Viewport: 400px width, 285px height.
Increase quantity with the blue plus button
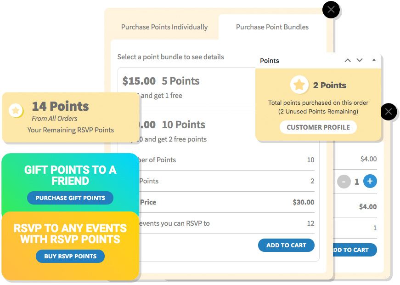(x=370, y=181)
